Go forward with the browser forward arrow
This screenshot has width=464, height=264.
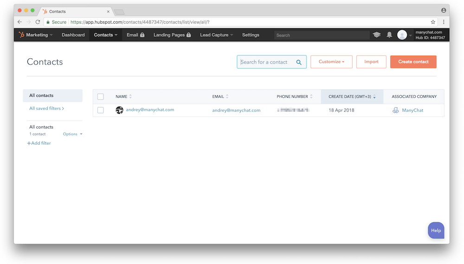[29, 22]
